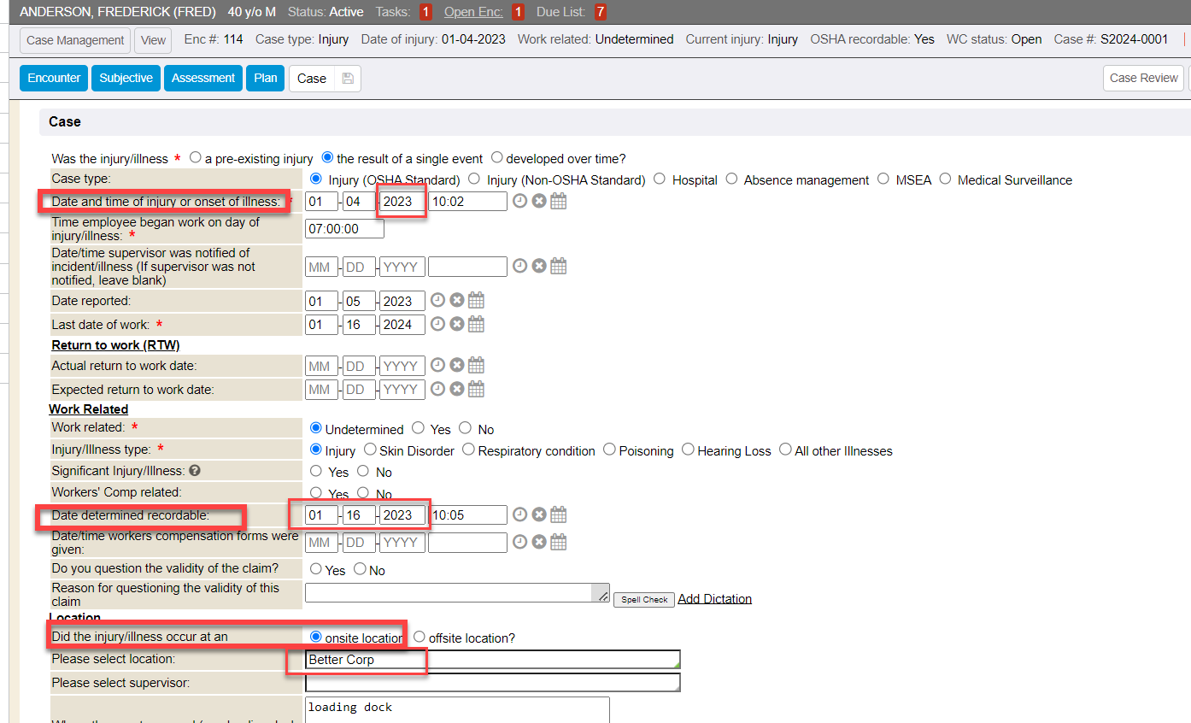This screenshot has width=1191, height=723.
Task: Mark Work related as Yes
Action: coord(418,428)
